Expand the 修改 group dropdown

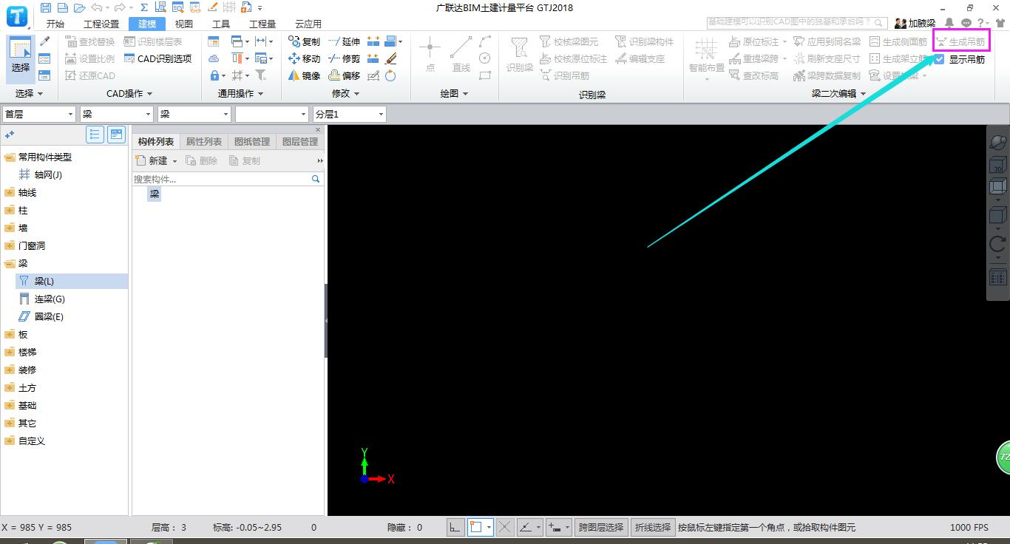(x=356, y=94)
